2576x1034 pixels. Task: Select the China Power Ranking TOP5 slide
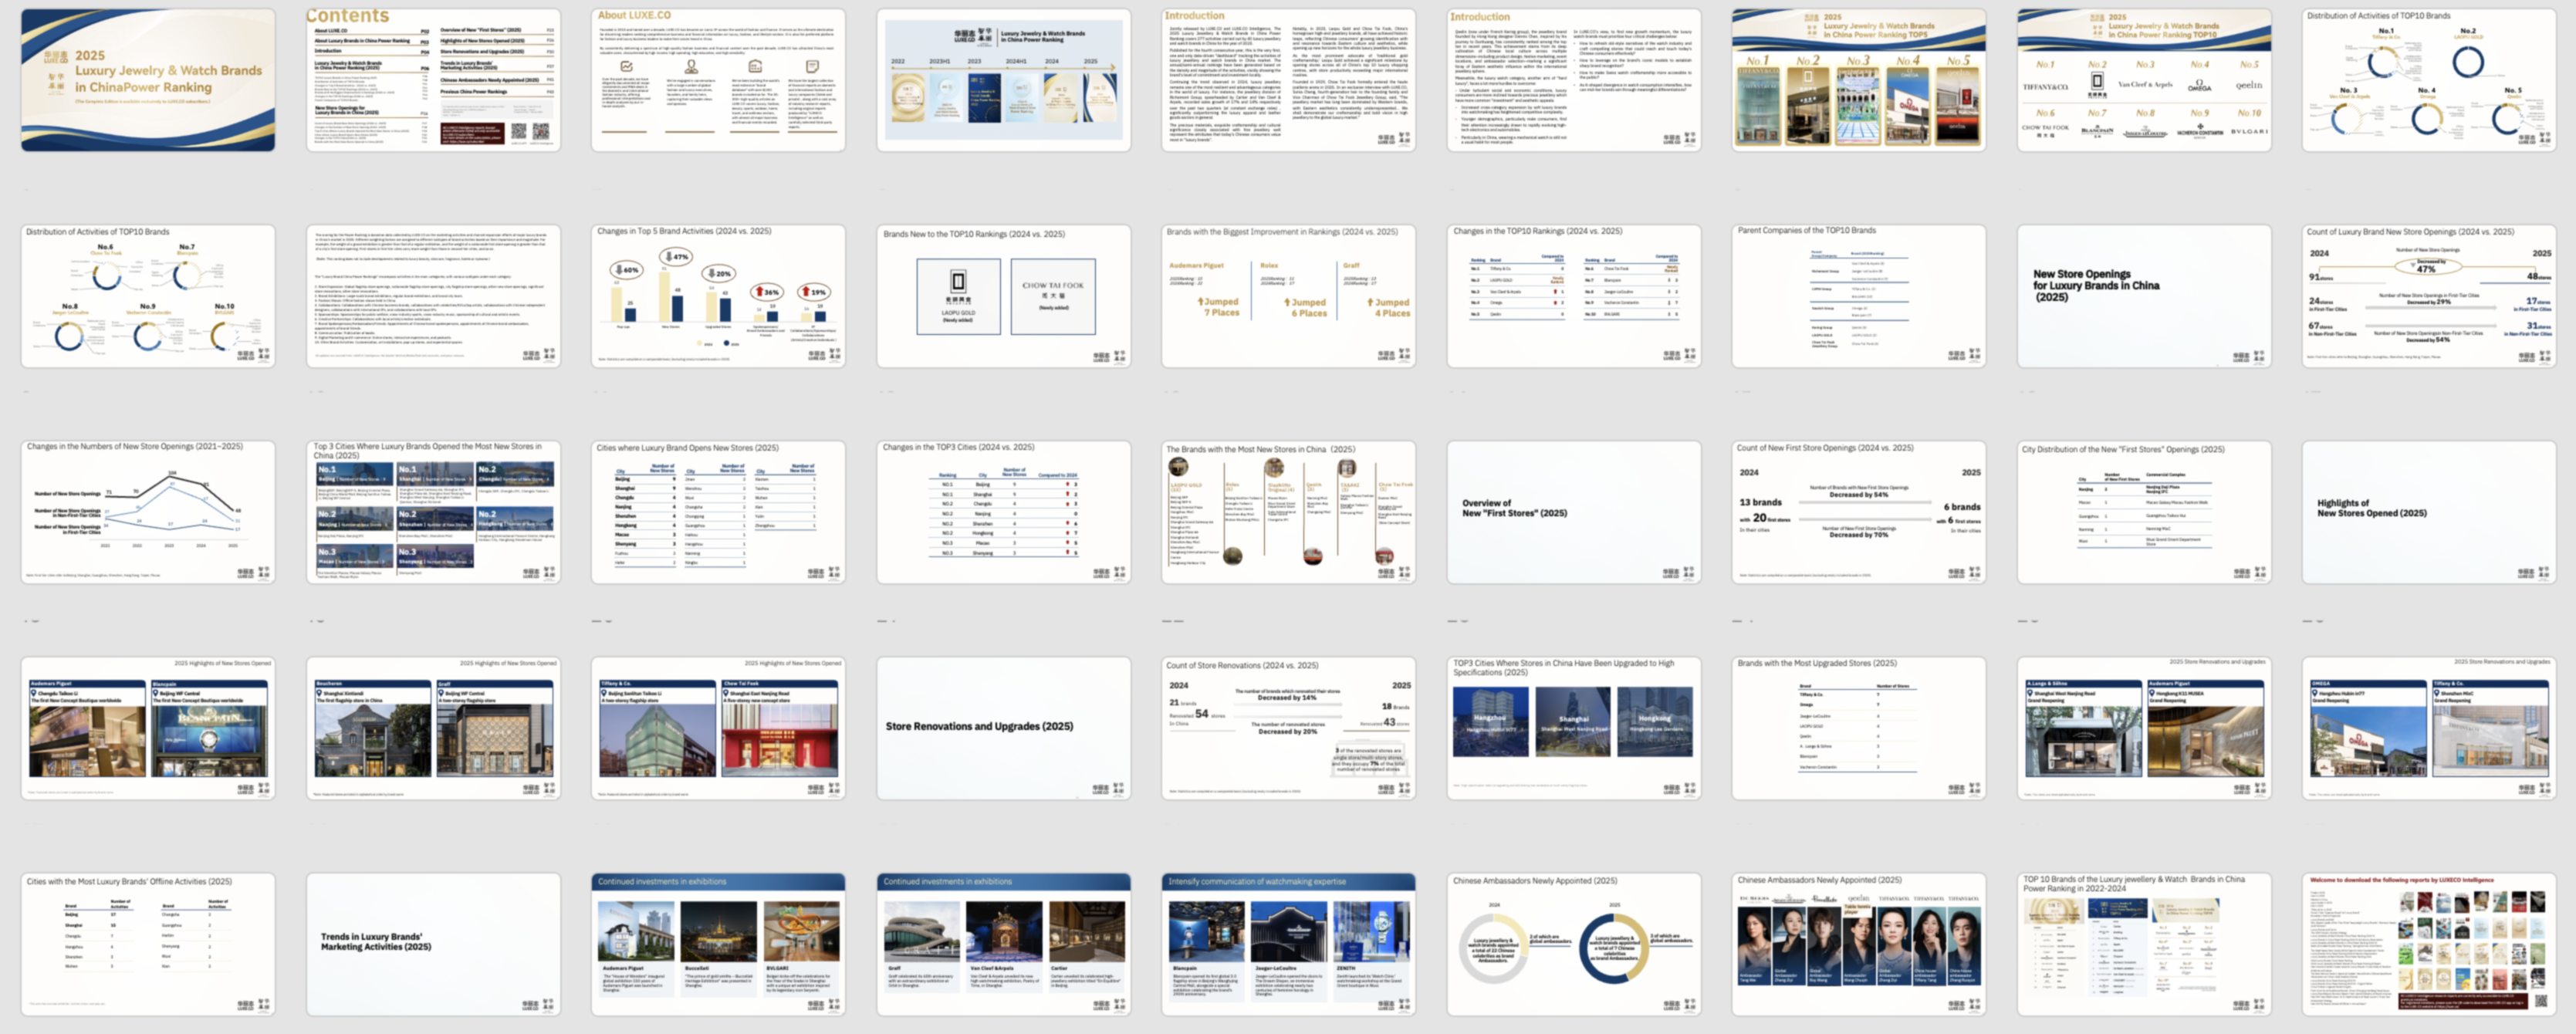coord(1858,80)
